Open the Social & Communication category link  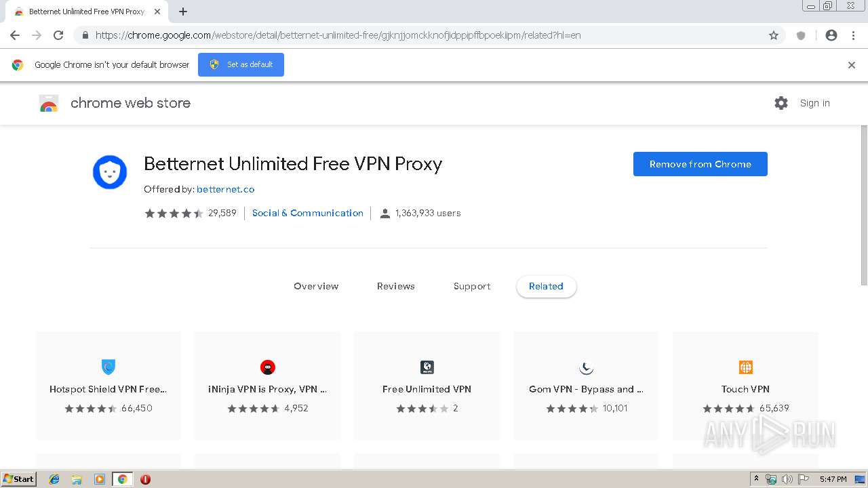click(308, 213)
